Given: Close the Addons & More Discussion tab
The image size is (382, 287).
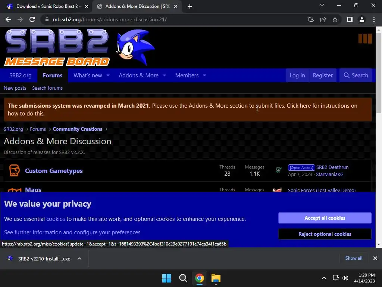Looking at the screenshot, I should pos(176,6).
